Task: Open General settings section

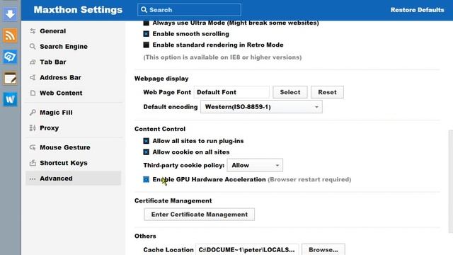Action: pos(73,31)
